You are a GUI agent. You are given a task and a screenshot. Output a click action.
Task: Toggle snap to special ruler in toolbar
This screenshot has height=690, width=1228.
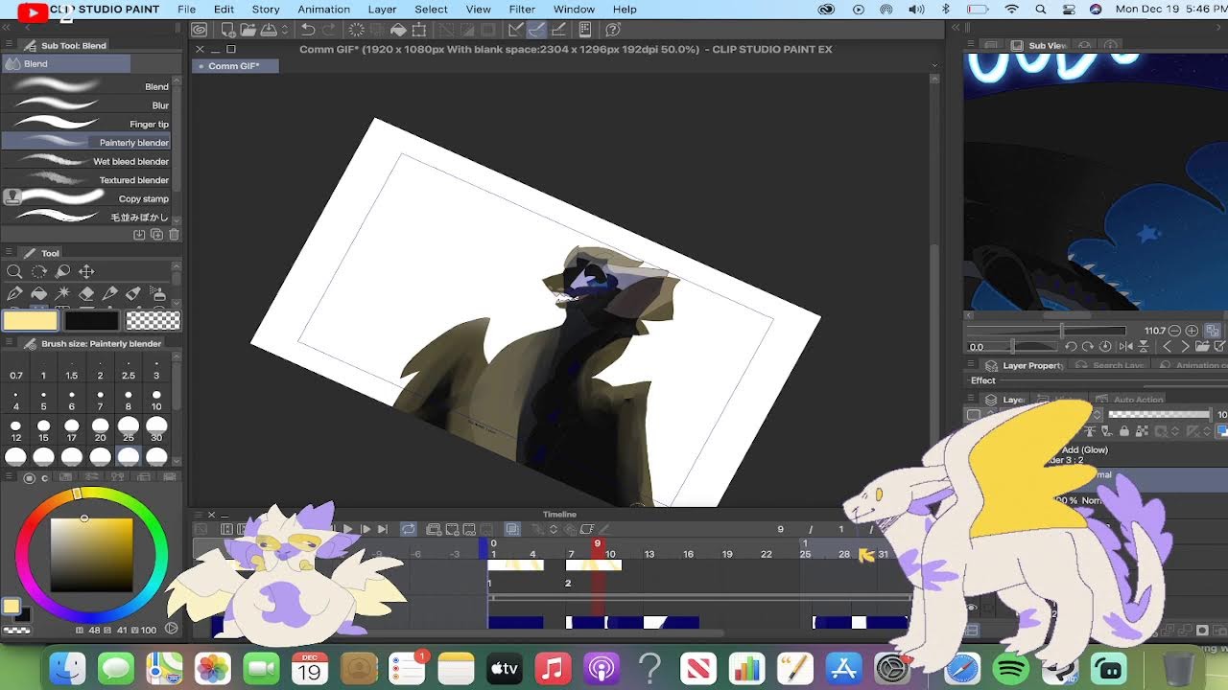[537, 30]
